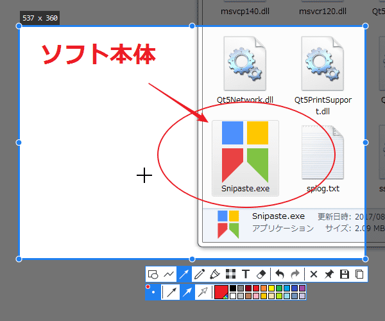
Task: Copy the snip to clipboard
Action: point(359,274)
